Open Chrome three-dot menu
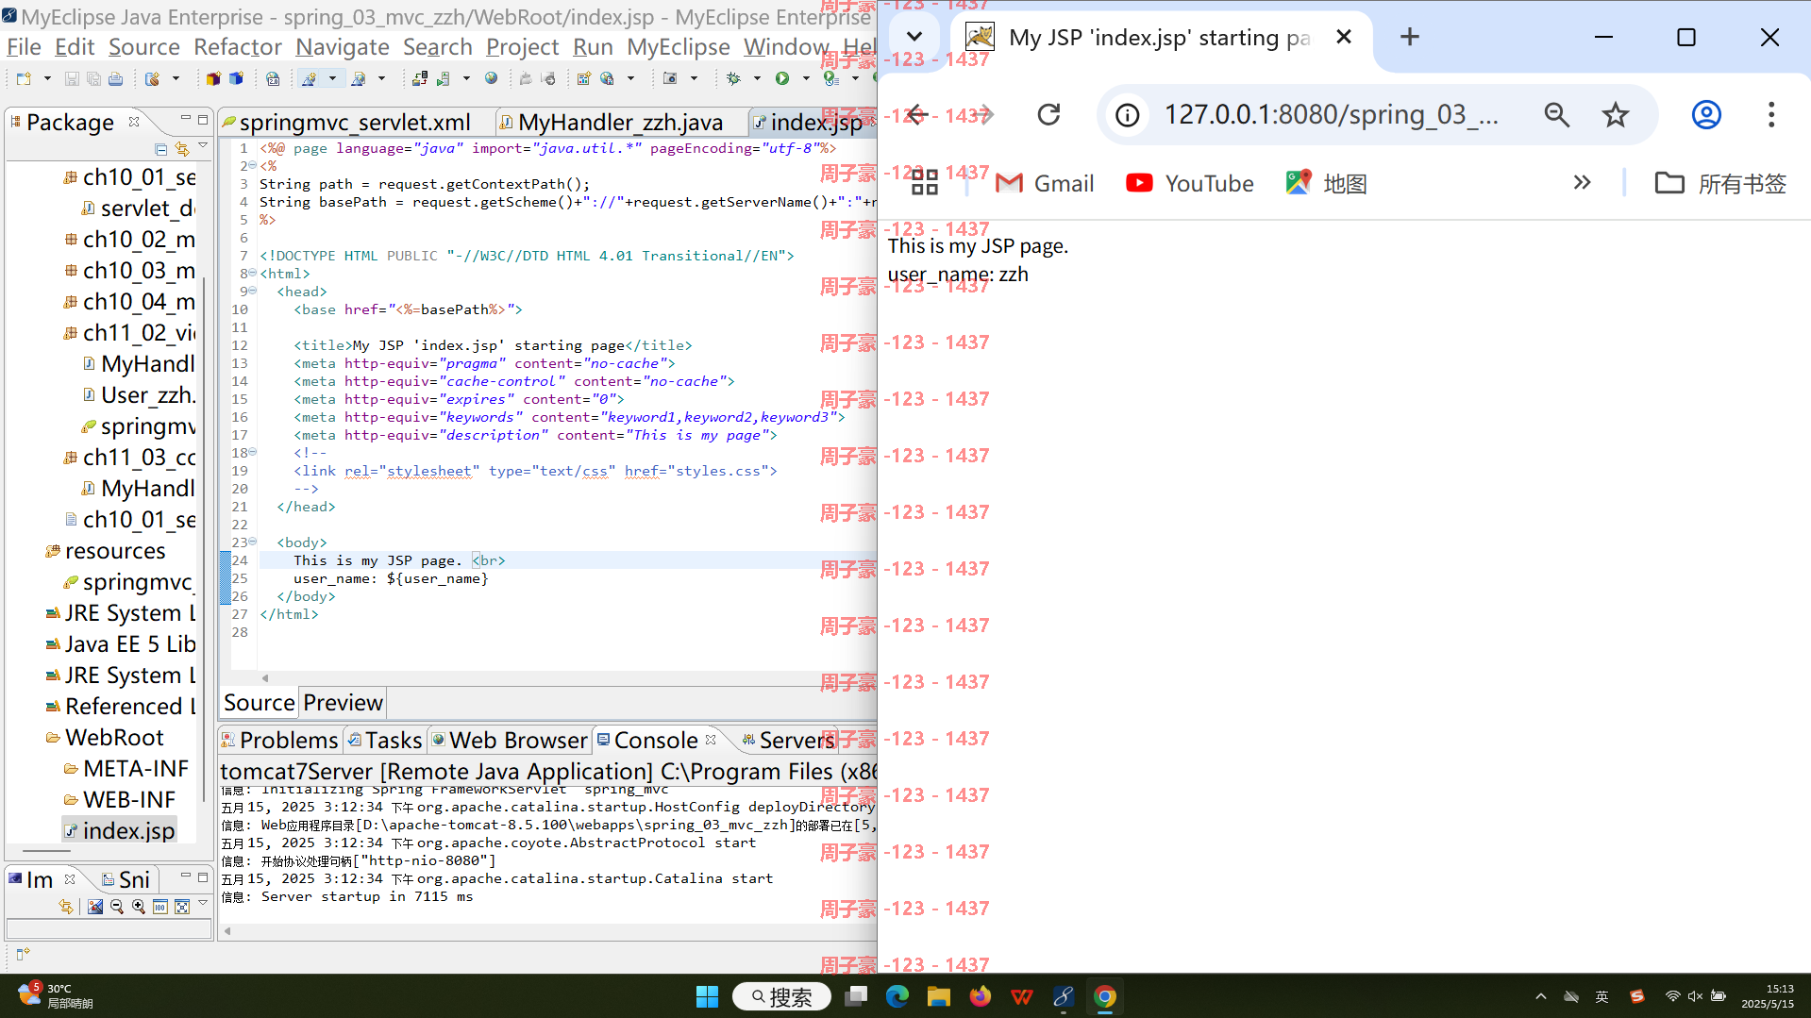The height and width of the screenshot is (1018, 1811). (x=1771, y=115)
